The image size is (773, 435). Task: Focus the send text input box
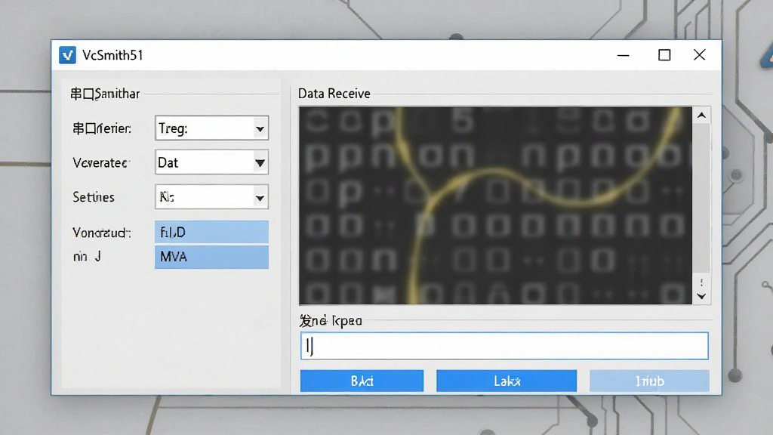click(x=504, y=346)
